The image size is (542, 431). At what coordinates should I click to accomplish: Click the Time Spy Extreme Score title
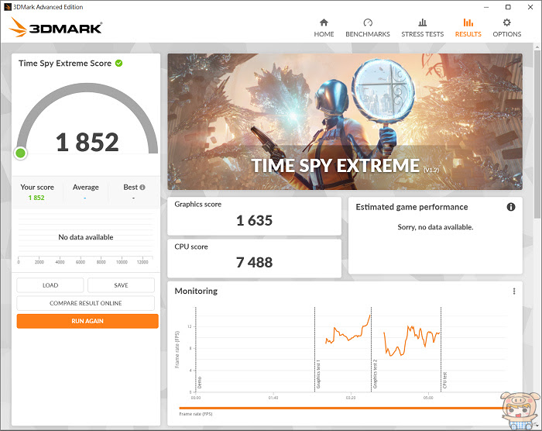coord(65,64)
